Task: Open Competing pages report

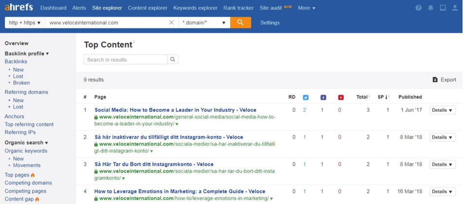Action: point(25,191)
